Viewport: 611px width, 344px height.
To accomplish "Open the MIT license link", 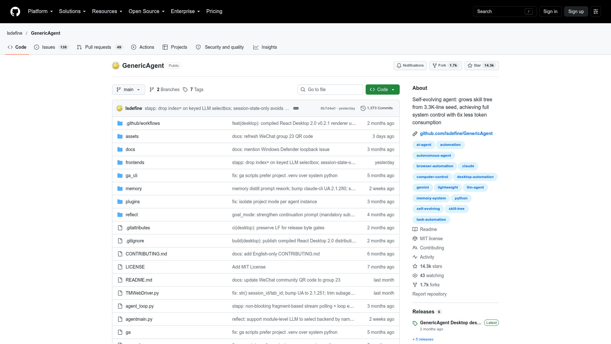I will 427,239.
